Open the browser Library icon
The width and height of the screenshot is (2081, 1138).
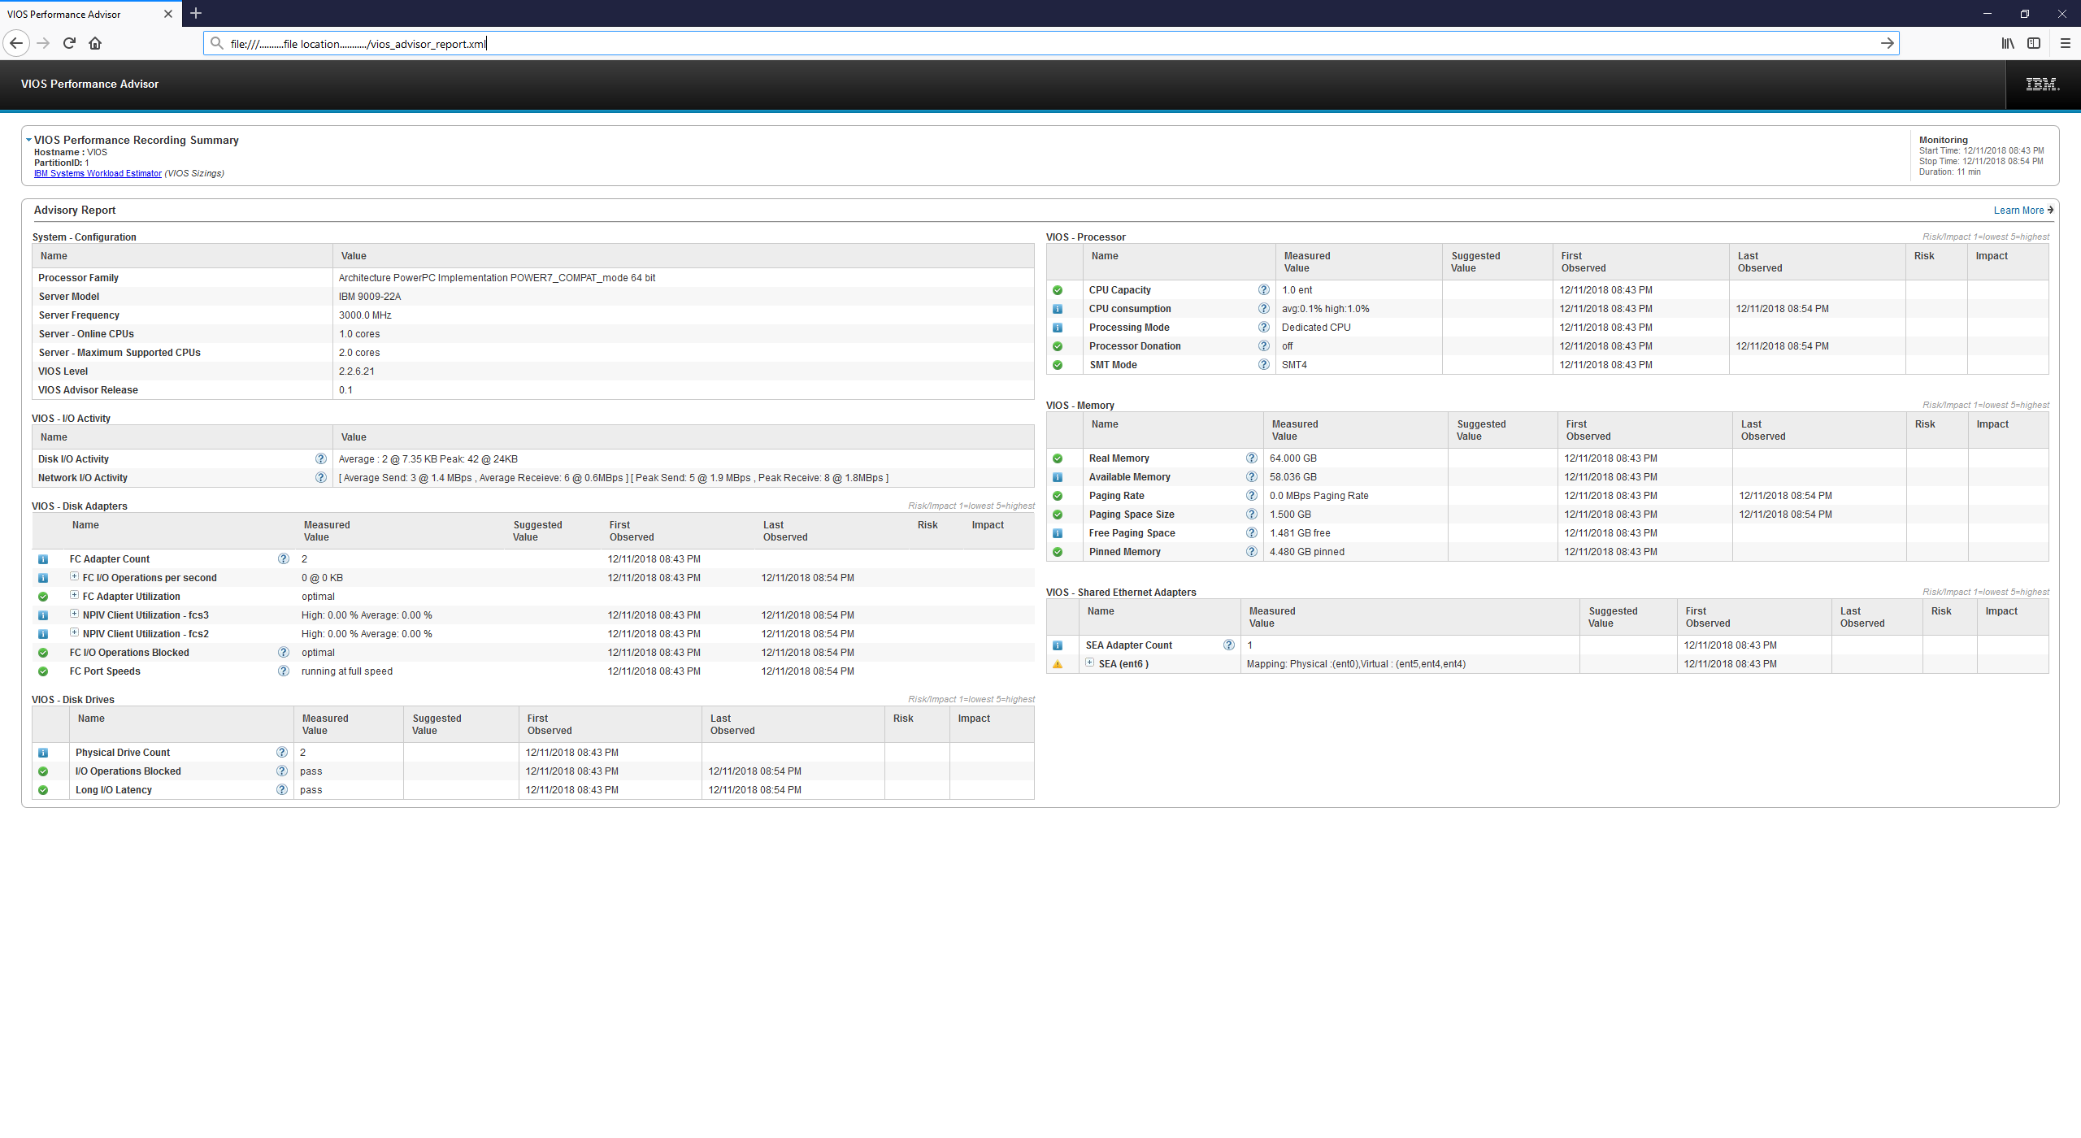tap(2008, 43)
